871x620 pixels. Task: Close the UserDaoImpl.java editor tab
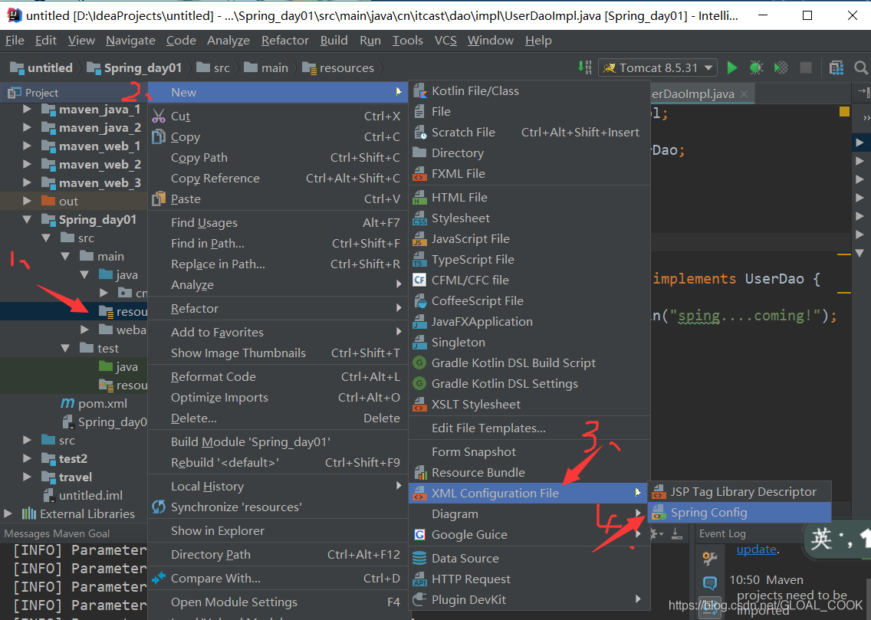[744, 93]
